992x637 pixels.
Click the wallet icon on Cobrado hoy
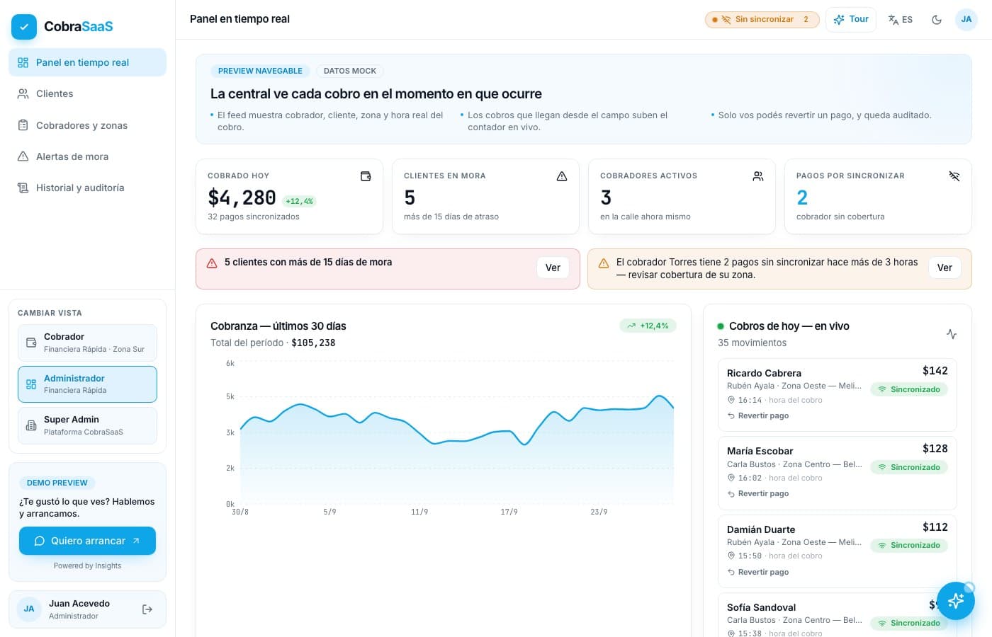click(x=366, y=176)
